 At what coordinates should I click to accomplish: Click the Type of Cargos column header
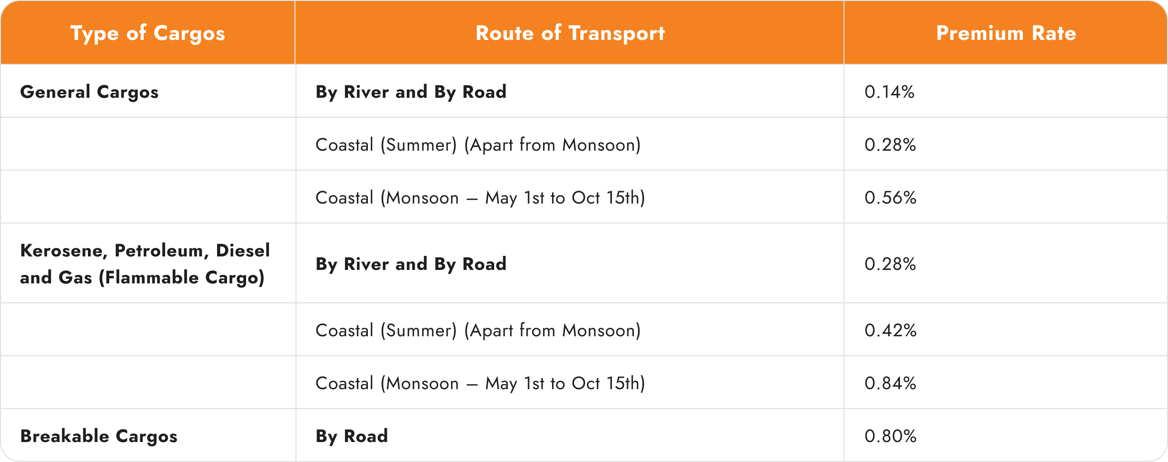148,33
